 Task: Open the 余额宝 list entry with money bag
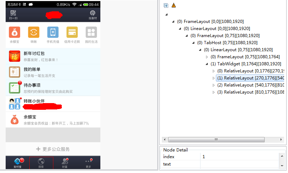[53, 120]
